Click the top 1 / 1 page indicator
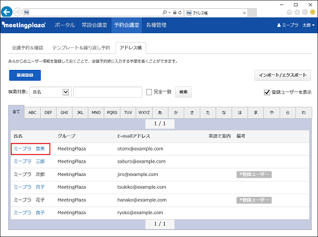Screen dimensions: 318x237 pyautogui.click(x=160, y=124)
